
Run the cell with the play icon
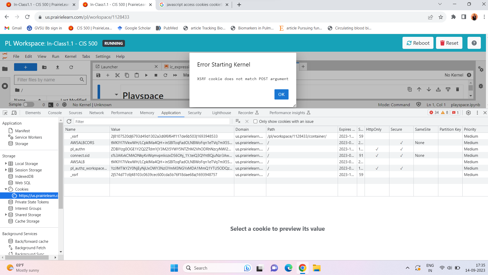146,75
